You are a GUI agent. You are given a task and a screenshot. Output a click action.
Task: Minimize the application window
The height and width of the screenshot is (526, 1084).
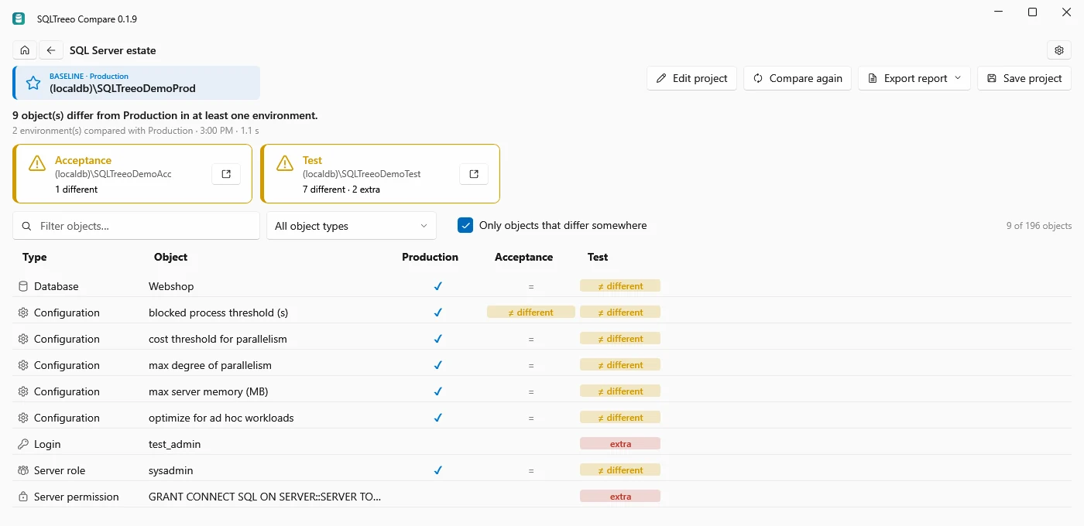[x=998, y=12]
